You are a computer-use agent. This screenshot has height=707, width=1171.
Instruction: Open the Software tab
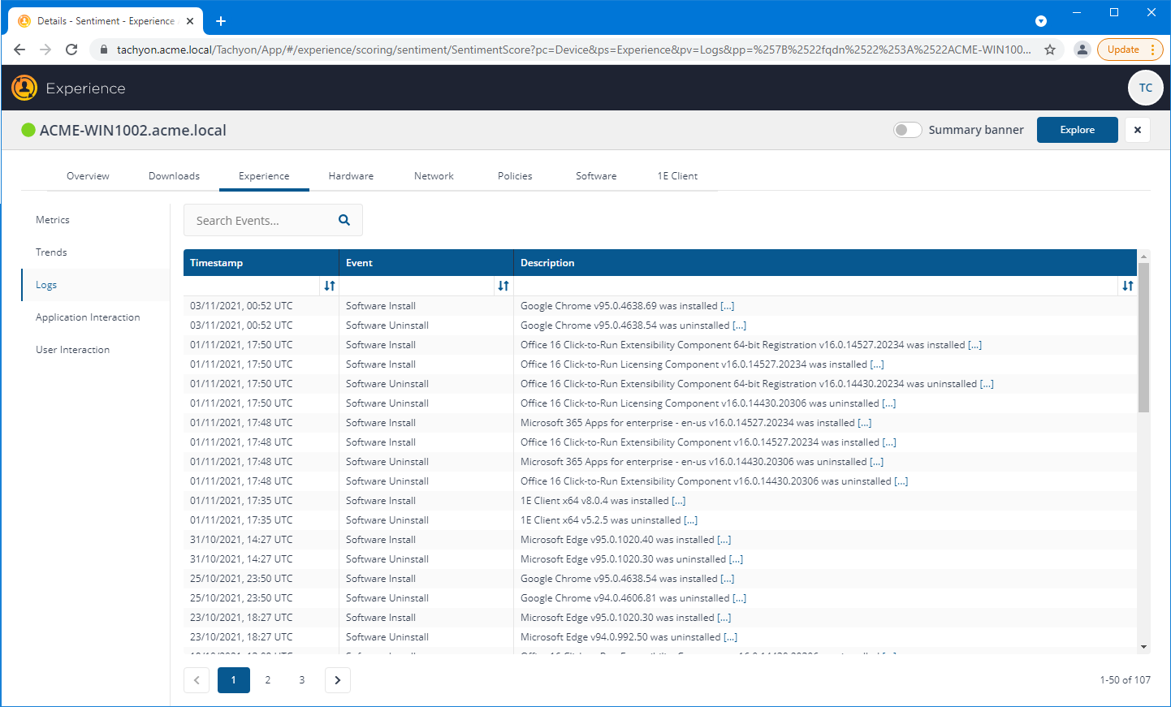pyautogui.click(x=596, y=176)
